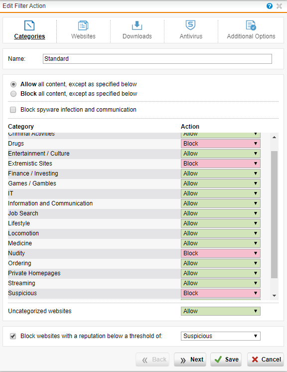The image size is (287, 372).
Task: Open the Websites tab icon
Action: [x=83, y=25]
